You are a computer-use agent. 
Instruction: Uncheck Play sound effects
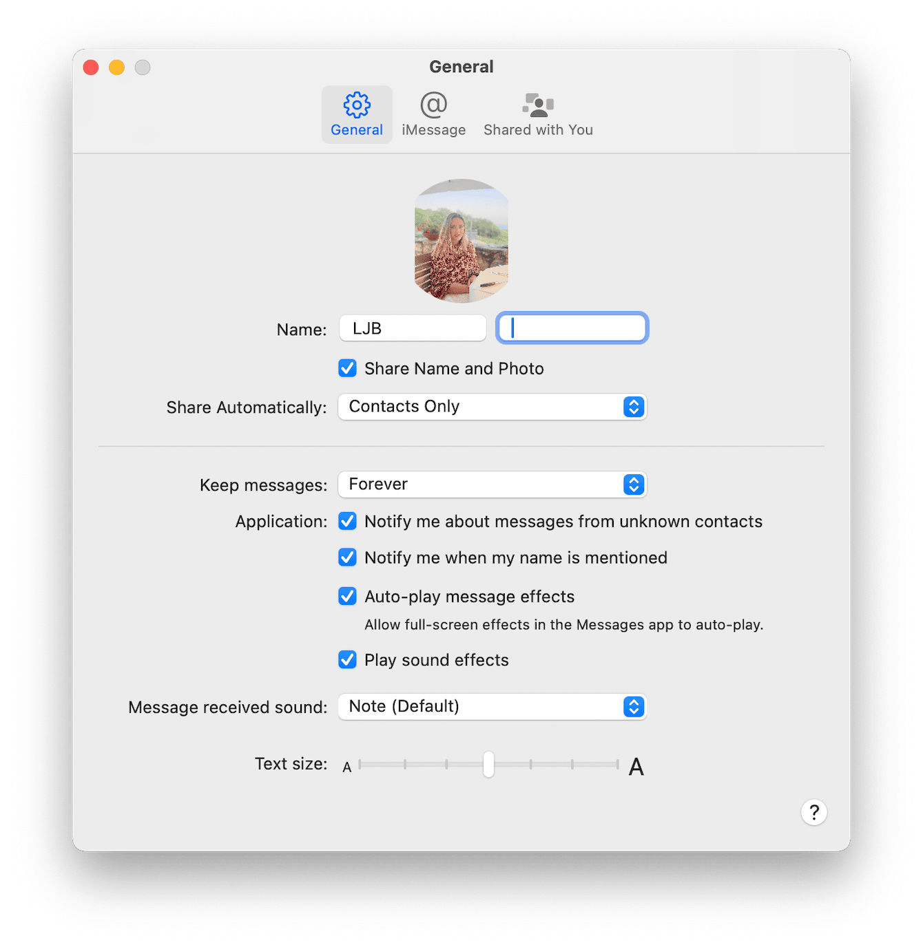347,659
